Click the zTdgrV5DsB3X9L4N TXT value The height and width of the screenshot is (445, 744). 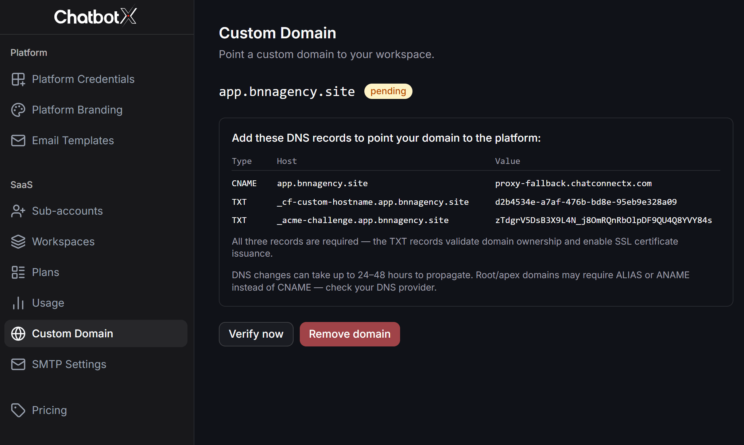coord(604,220)
